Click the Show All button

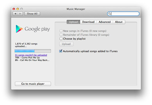[x=32, y=14]
